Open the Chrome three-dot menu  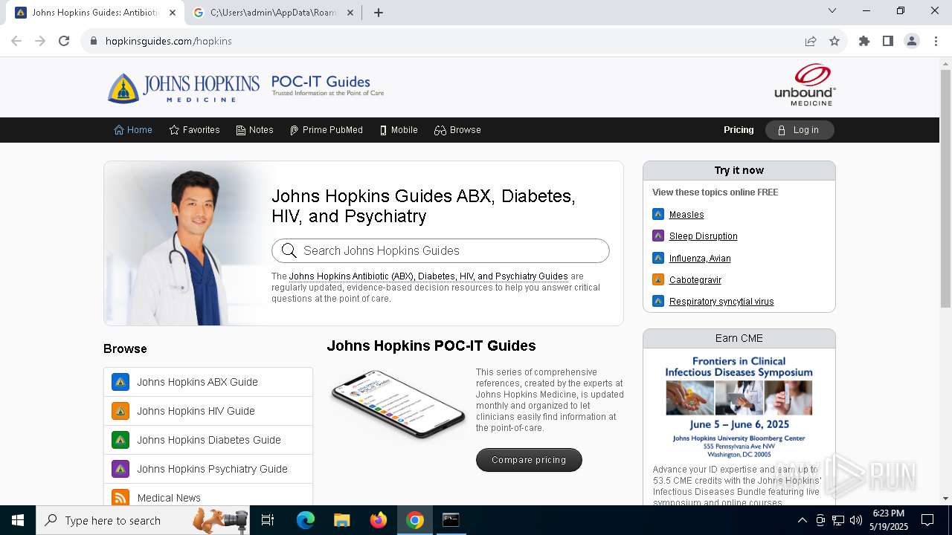pyautogui.click(x=936, y=41)
